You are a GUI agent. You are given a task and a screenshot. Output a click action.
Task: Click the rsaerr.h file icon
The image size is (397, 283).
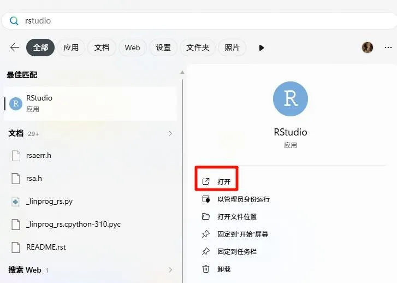click(x=16, y=156)
